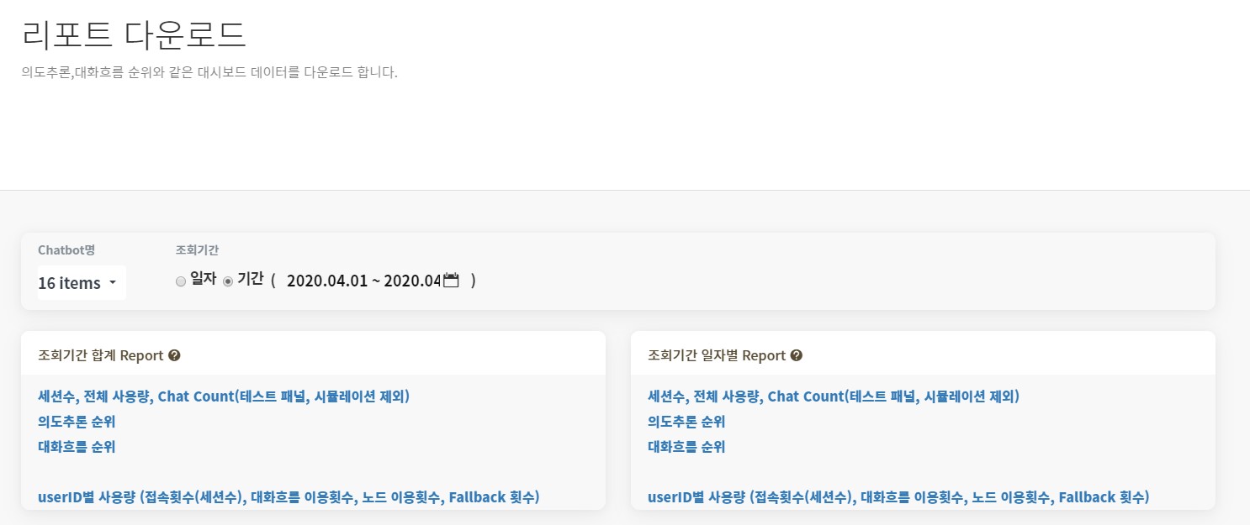
Task: Download 세션수 전체 사용량 in 일자별 Report
Action: [x=834, y=396]
